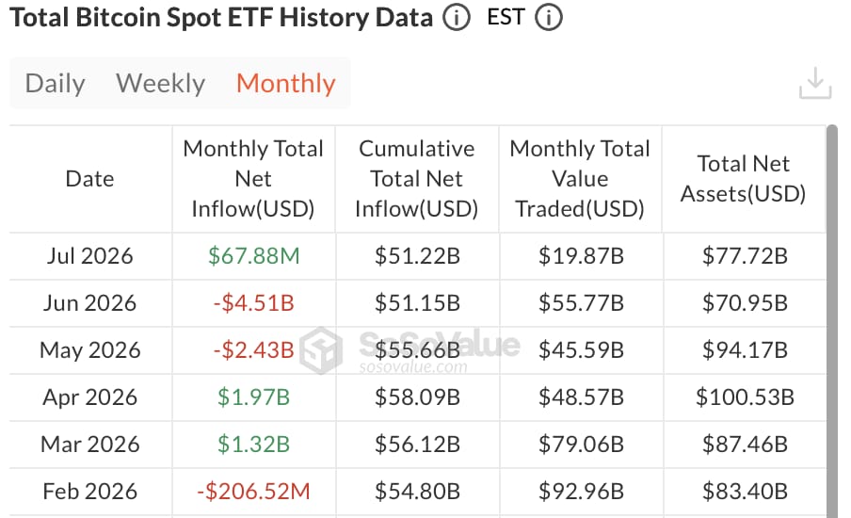Click the Monthly Total Value Traded header
This screenshot has height=518, width=851.
tap(580, 179)
